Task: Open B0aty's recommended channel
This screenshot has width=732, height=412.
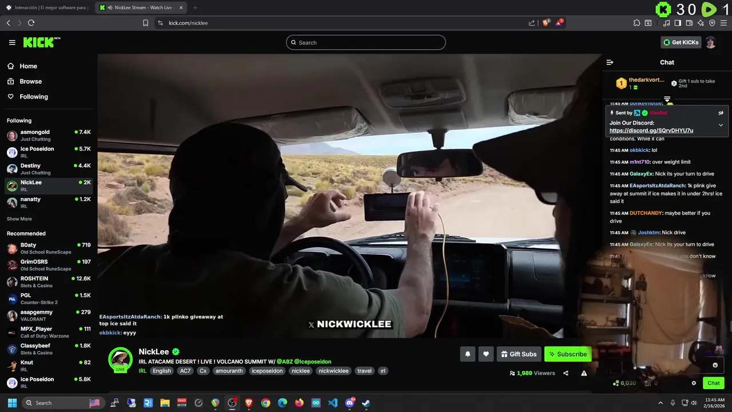Action: pyautogui.click(x=49, y=248)
